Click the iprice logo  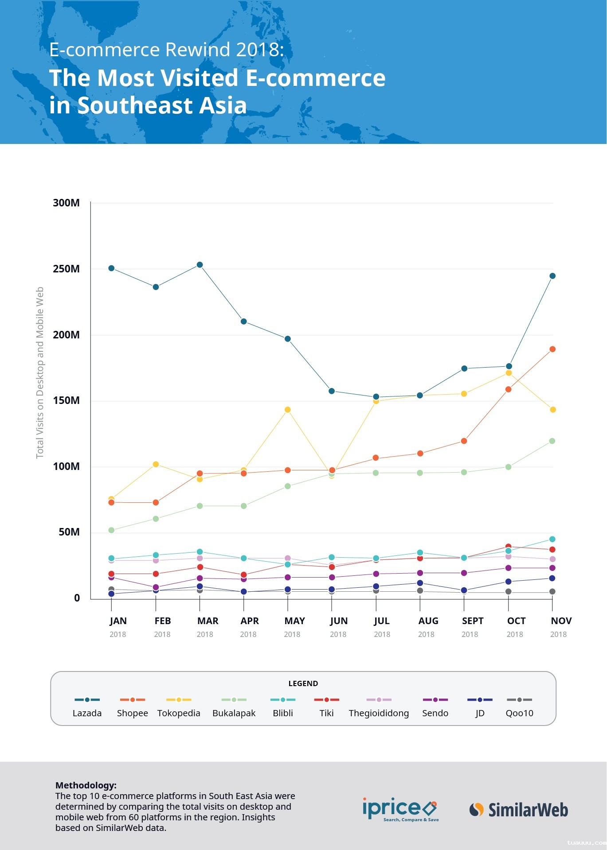tap(400, 810)
